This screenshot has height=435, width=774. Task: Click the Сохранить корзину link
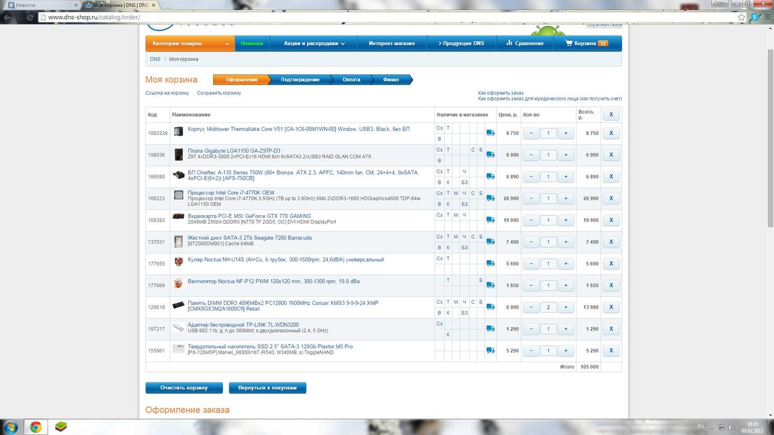[x=219, y=93]
